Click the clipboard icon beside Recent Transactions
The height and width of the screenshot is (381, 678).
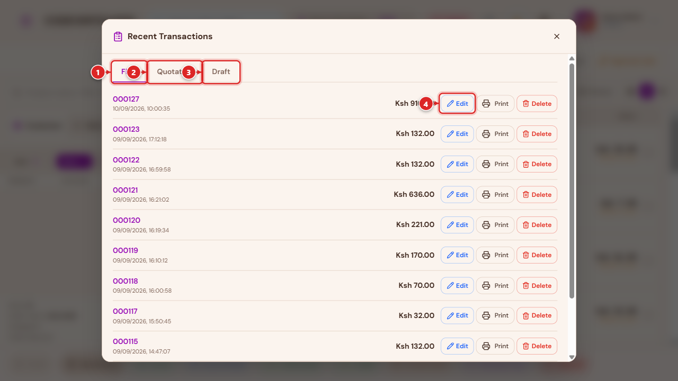pyautogui.click(x=118, y=37)
